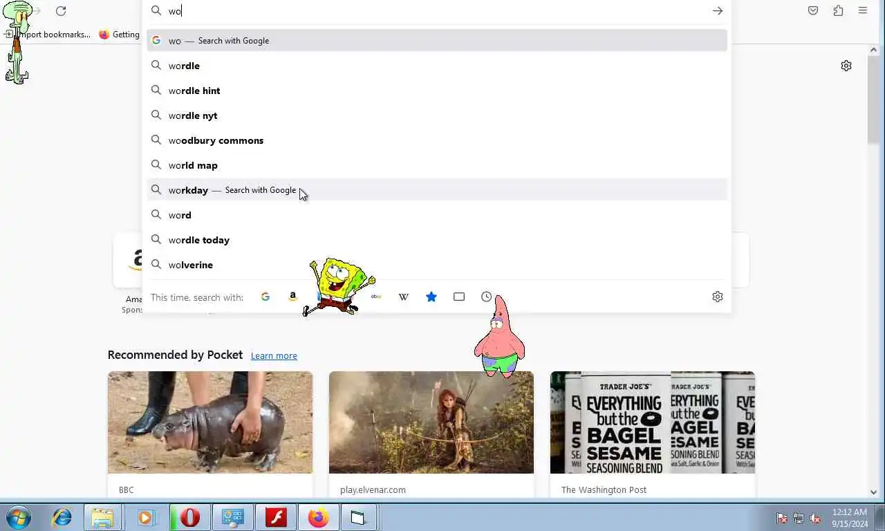This screenshot has width=885, height=531.
Task: Search this time with Wikipedia
Action: 404,297
